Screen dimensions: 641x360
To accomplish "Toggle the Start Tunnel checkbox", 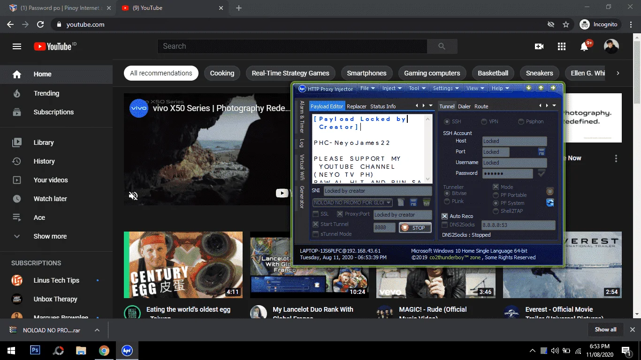I will (316, 224).
